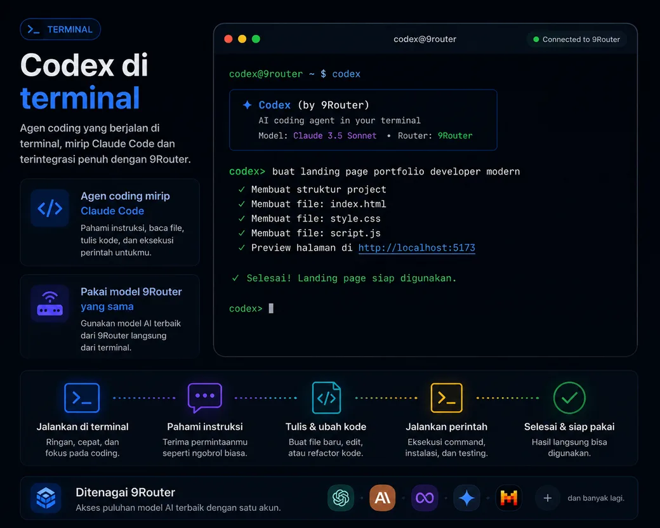Click the blue sparkle icon beside Codex
Screen dimensions: 660x528
click(x=247, y=105)
